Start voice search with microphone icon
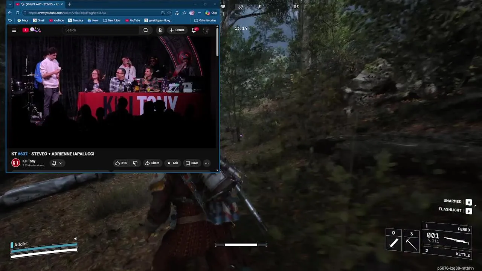Image resolution: width=482 pixels, height=271 pixels. (160, 30)
